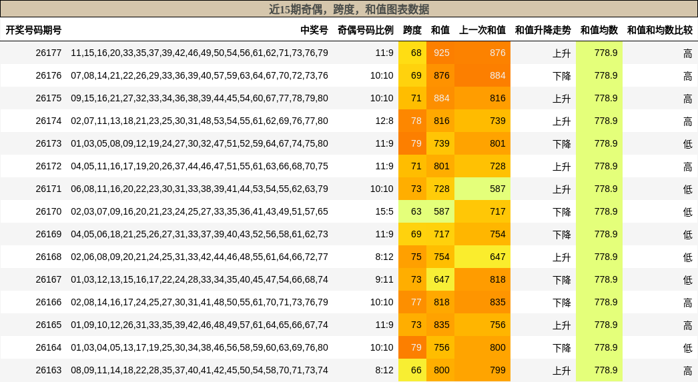Screen dimensions: 698x382
Task: Select issue number 26170
Action: 49,212
